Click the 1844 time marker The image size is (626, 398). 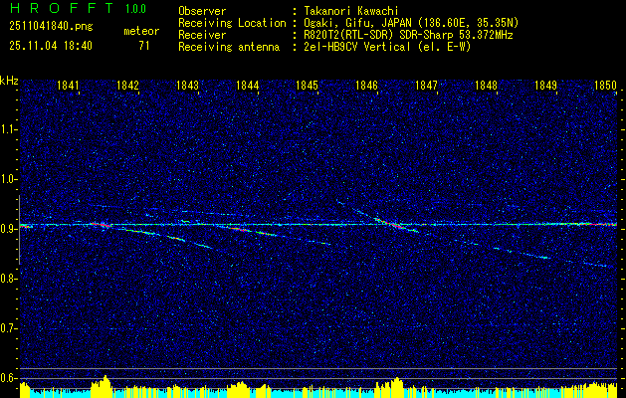[248, 85]
